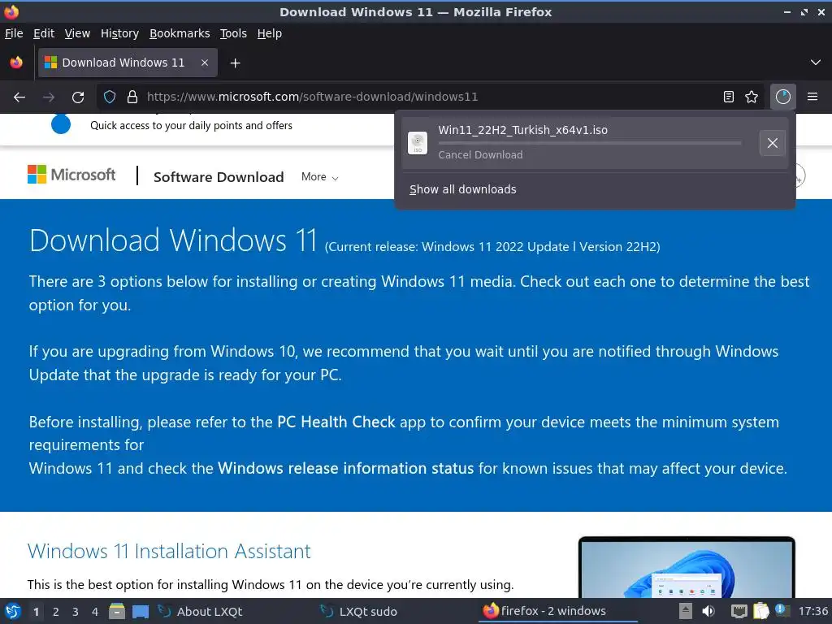832x624 pixels.
Task: Reload the current page
Action: pos(78,97)
